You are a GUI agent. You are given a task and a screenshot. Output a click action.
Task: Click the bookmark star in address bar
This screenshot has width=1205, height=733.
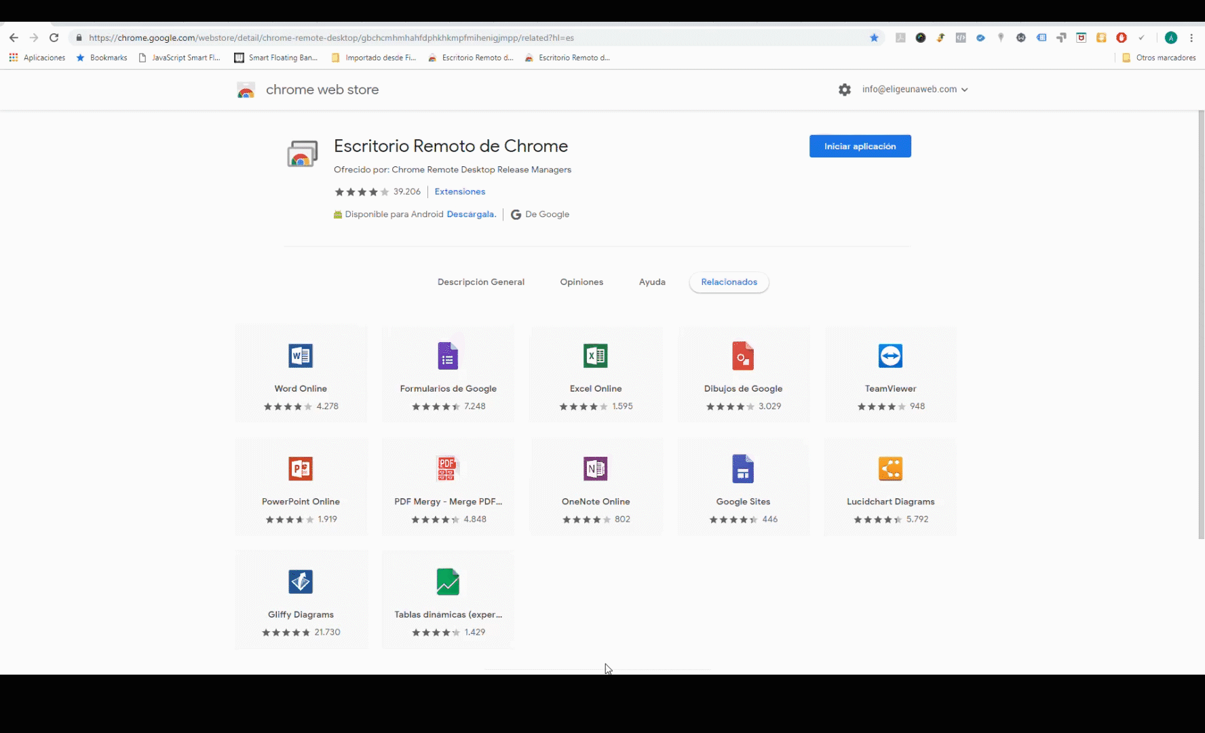pyautogui.click(x=874, y=38)
